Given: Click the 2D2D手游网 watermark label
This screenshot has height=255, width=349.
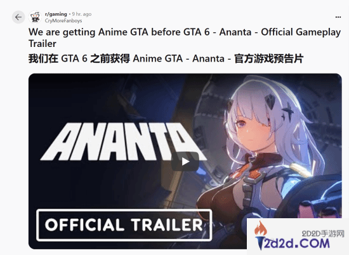Looking at the screenshot, I should coord(323,233).
